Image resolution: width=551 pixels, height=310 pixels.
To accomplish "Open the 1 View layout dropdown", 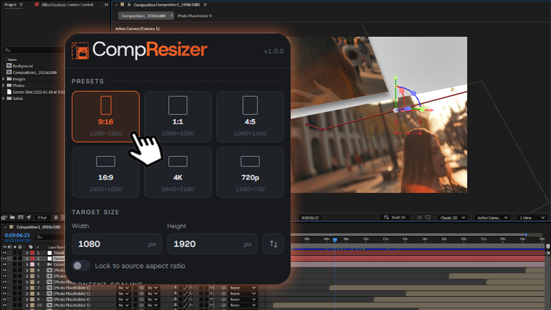I will [531, 218].
